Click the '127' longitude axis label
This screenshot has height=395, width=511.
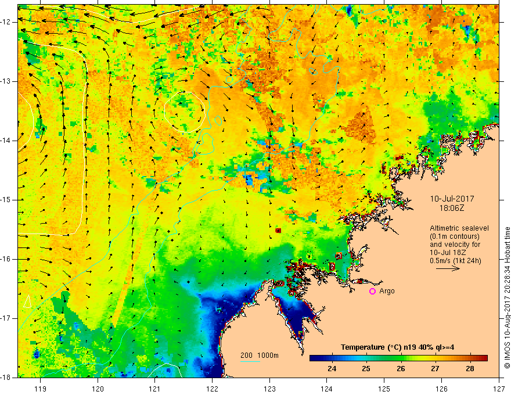tap(499, 389)
